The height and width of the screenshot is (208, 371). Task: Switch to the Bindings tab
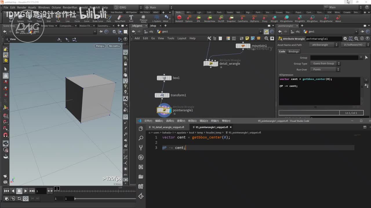pos(294,51)
